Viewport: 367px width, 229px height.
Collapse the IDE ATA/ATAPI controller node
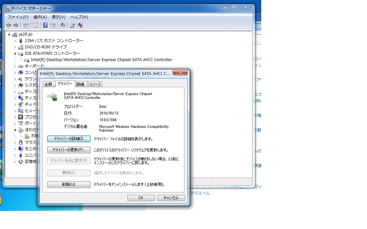(x=15, y=54)
